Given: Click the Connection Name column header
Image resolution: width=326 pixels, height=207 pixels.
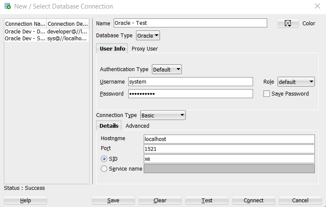Looking at the screenshot, I should (25, 24).
